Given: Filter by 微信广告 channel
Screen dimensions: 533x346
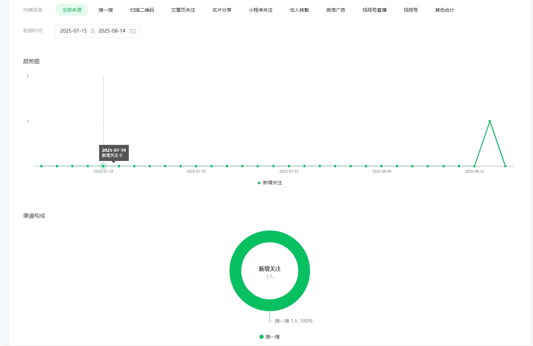Looking at the screenshot, I should tap(336, 10).
